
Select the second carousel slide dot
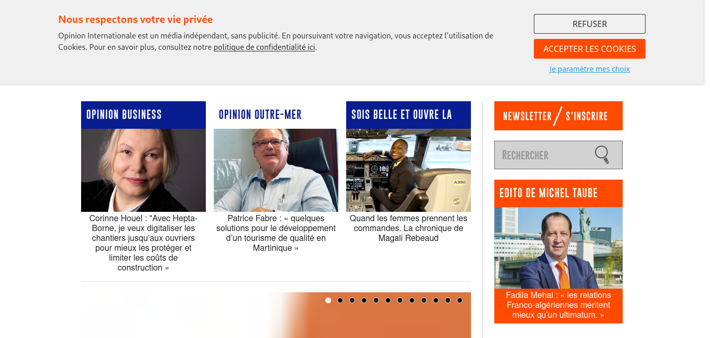coord(340,300)
